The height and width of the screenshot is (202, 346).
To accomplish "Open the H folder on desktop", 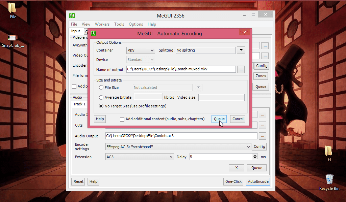I will (329, 154).
